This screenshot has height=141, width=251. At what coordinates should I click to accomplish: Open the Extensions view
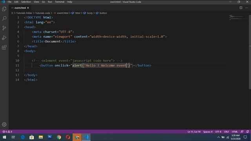click(4, 47)
